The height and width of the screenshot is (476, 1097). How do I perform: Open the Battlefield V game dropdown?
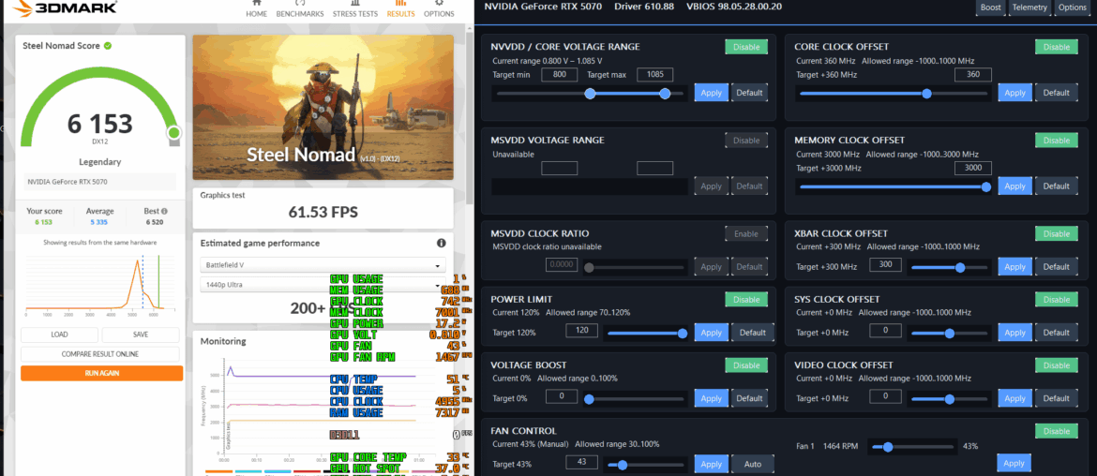323,265
